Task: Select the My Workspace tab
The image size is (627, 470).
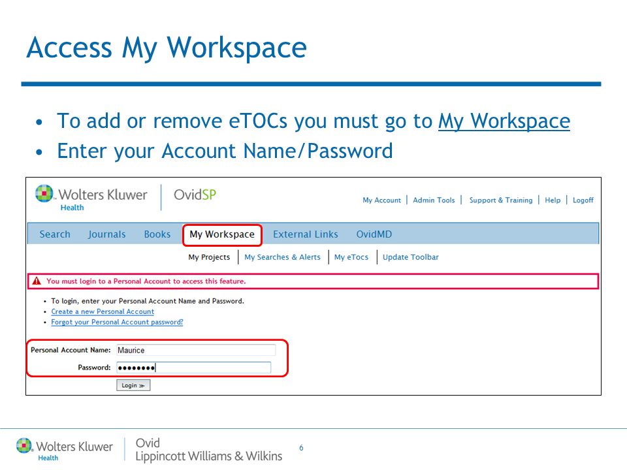Action: pos(222,234)
